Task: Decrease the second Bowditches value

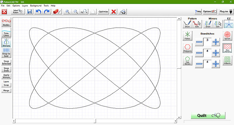Action: (199, 53)
